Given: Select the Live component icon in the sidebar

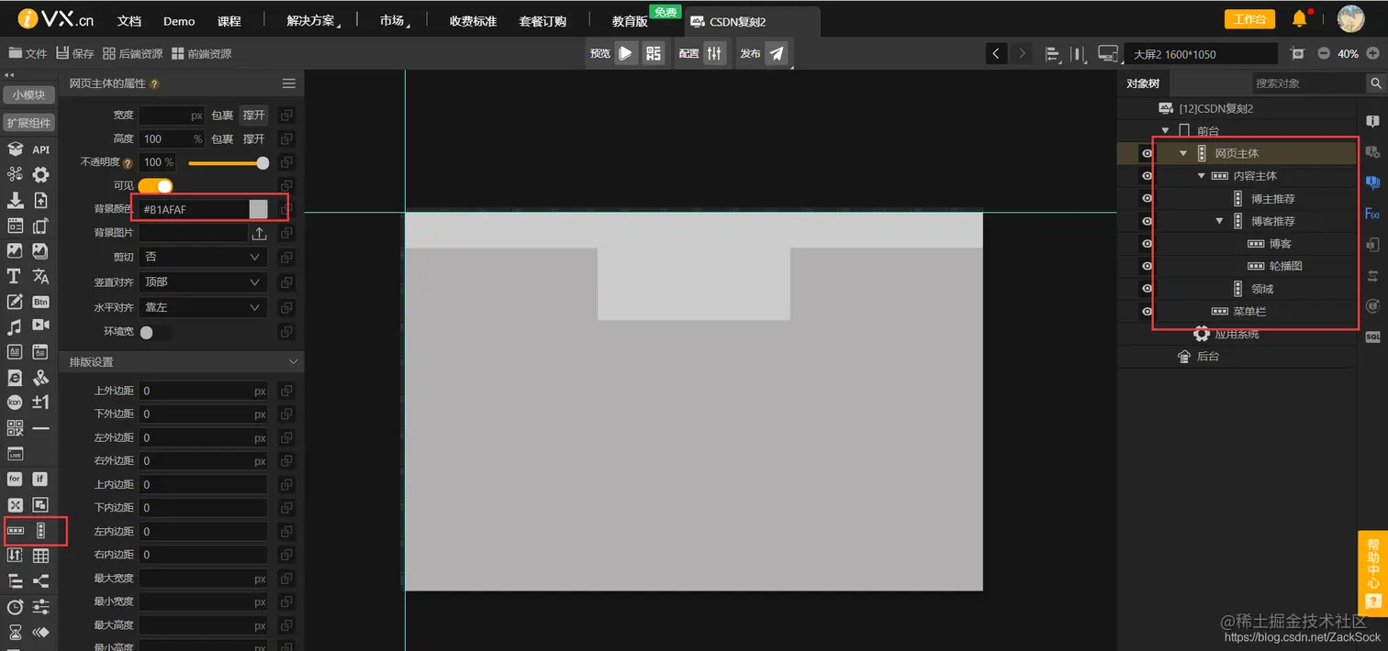Looking at the screenshot, I should pos(15,453).
